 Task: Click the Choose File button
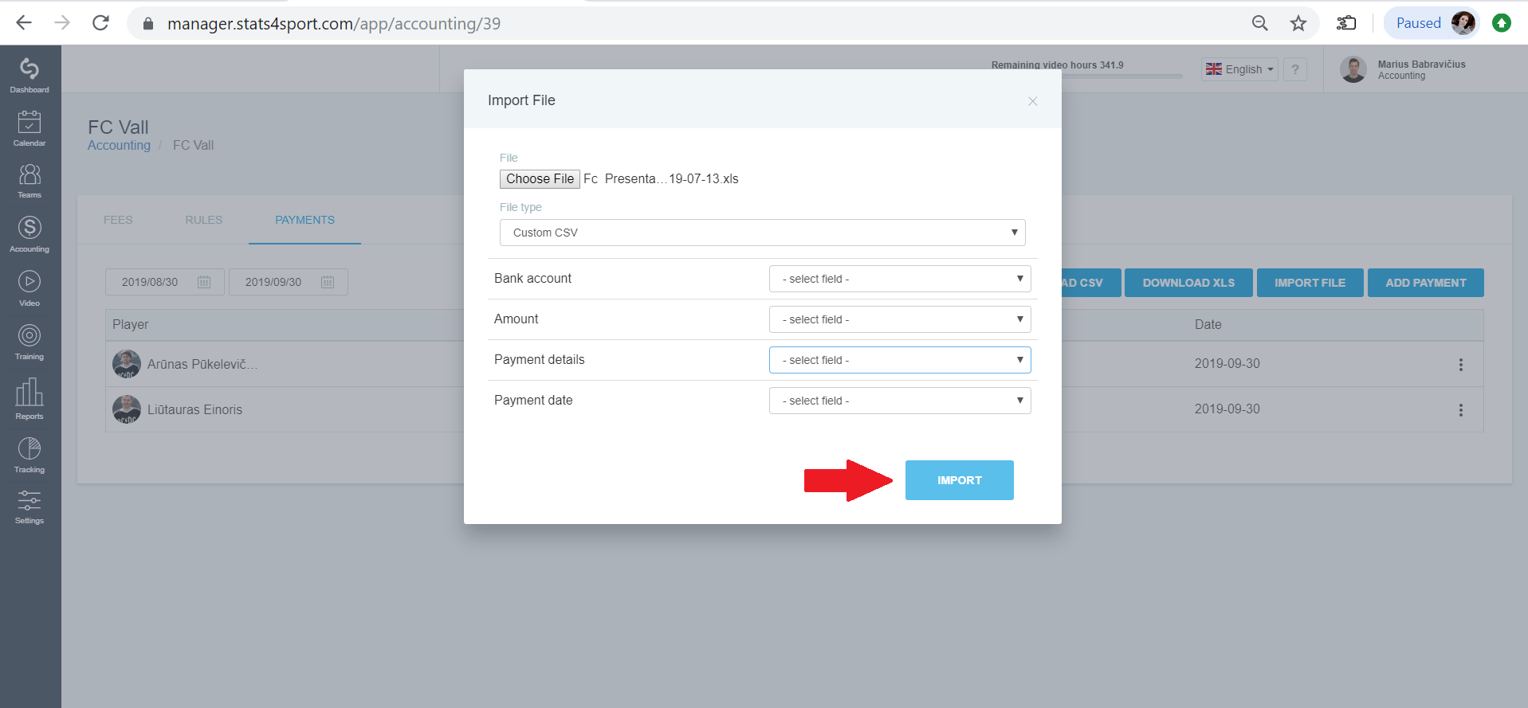pos(540,179)
